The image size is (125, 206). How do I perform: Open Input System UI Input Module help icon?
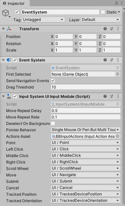(105, 97)
